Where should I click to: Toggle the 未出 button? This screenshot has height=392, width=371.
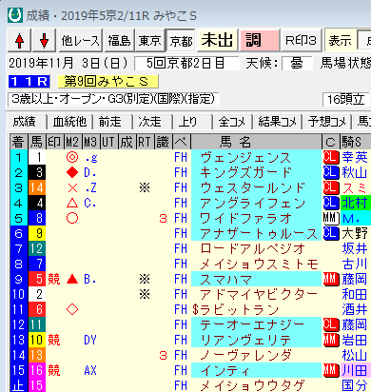pos(217,40)
